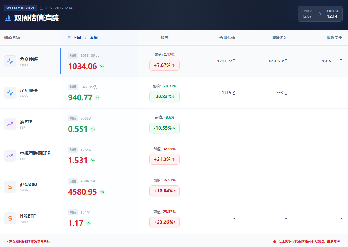The height and width of the screenshot is (247, 348).
Task: Click the -20.83% trend badge
Action: click(164, 97)
